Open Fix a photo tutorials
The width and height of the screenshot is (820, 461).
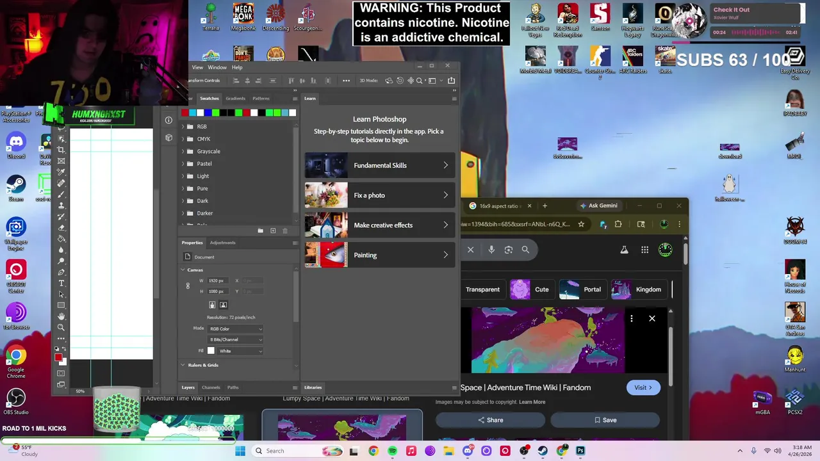379,195
